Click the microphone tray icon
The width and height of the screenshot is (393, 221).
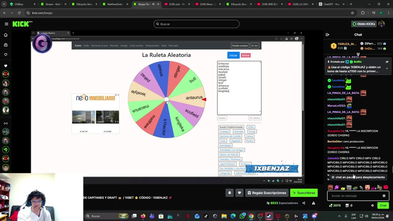[x=346, y=216]
